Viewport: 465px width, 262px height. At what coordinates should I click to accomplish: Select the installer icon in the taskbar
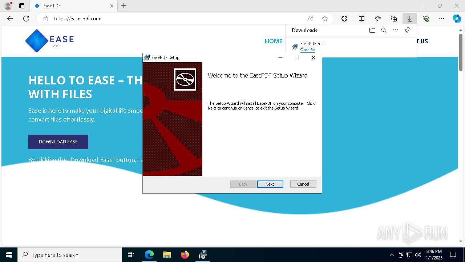click(202, 255)
